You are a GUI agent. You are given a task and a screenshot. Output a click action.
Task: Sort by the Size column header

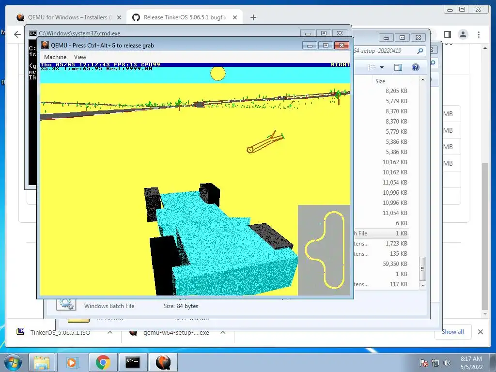click(380, 81)
